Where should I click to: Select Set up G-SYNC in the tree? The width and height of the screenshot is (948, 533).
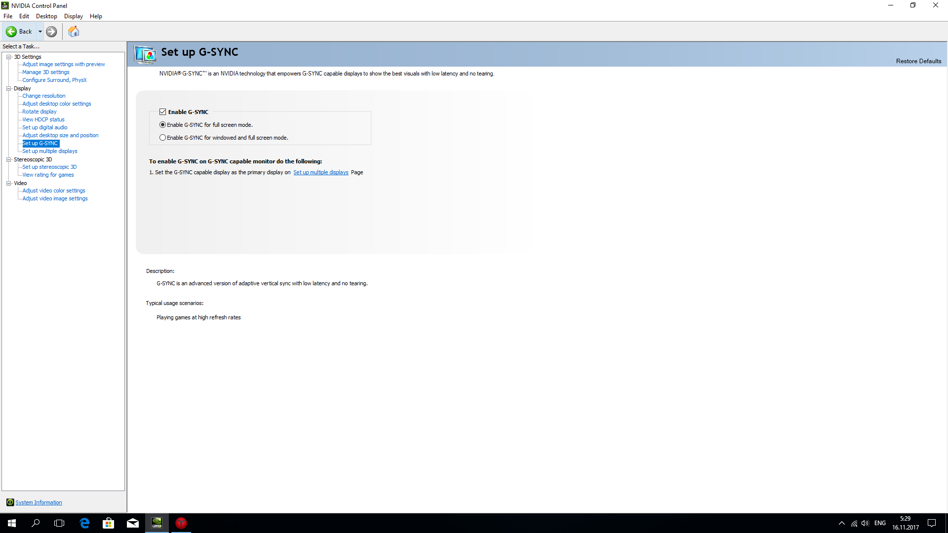40,143
